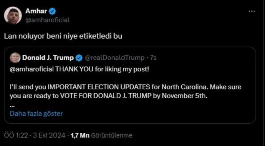Image resolution: width=265 pixels, height=146 pixels.
Task: Open Donald J. Trump display name
Action: [x=48, y=58]
